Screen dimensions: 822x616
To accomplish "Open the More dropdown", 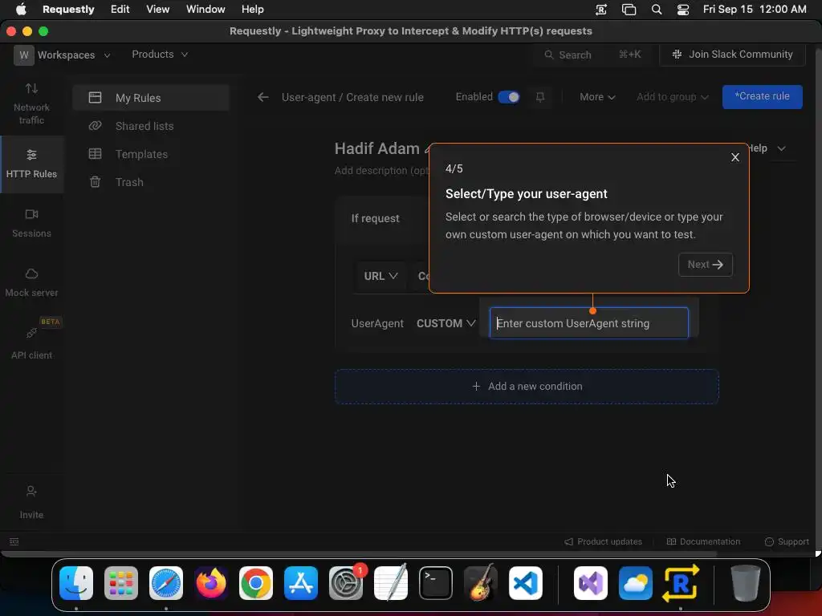I will point(597,97).
